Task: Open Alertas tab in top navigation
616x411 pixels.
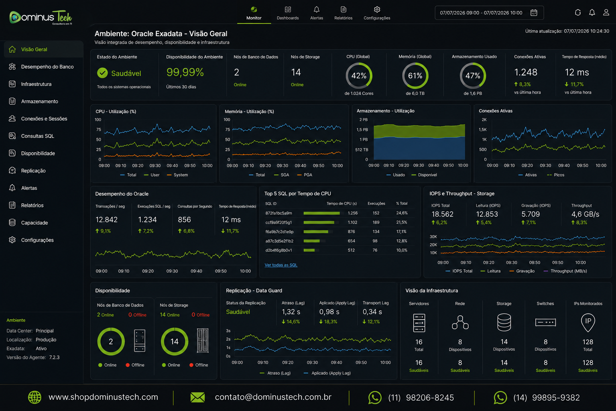Action: [x=317, y=13]
